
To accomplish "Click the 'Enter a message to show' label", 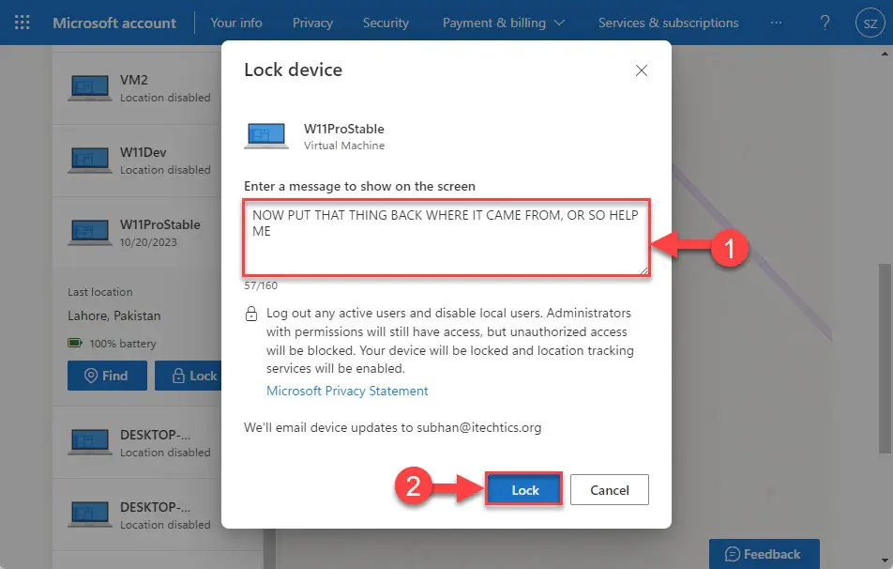I will [x=359, y=187].
